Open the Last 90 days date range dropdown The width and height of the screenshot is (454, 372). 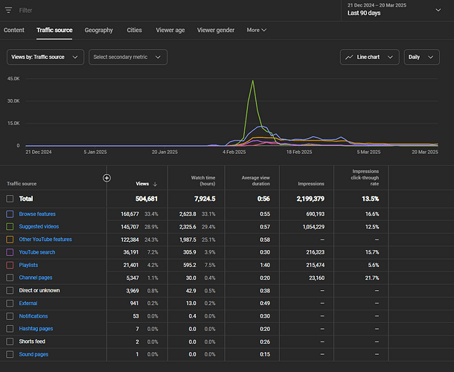pos(439,9)
